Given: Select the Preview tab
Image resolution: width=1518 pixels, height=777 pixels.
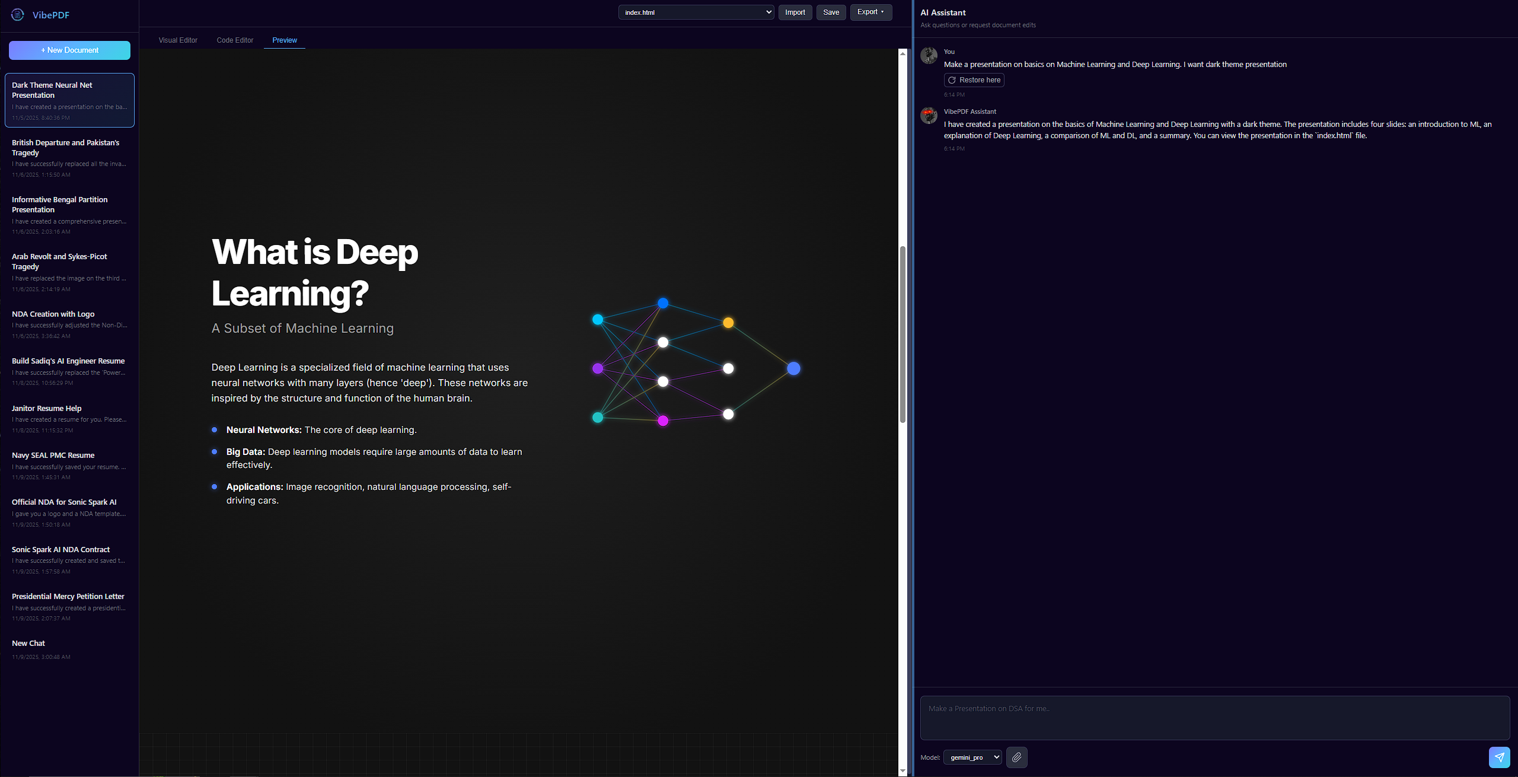Looking at the screenshot, I should [284, 40].
